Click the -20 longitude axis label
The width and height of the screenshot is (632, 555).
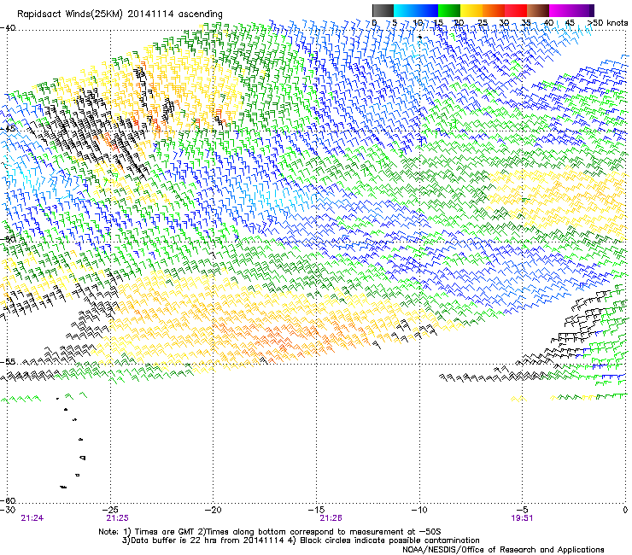pos(214,510)
